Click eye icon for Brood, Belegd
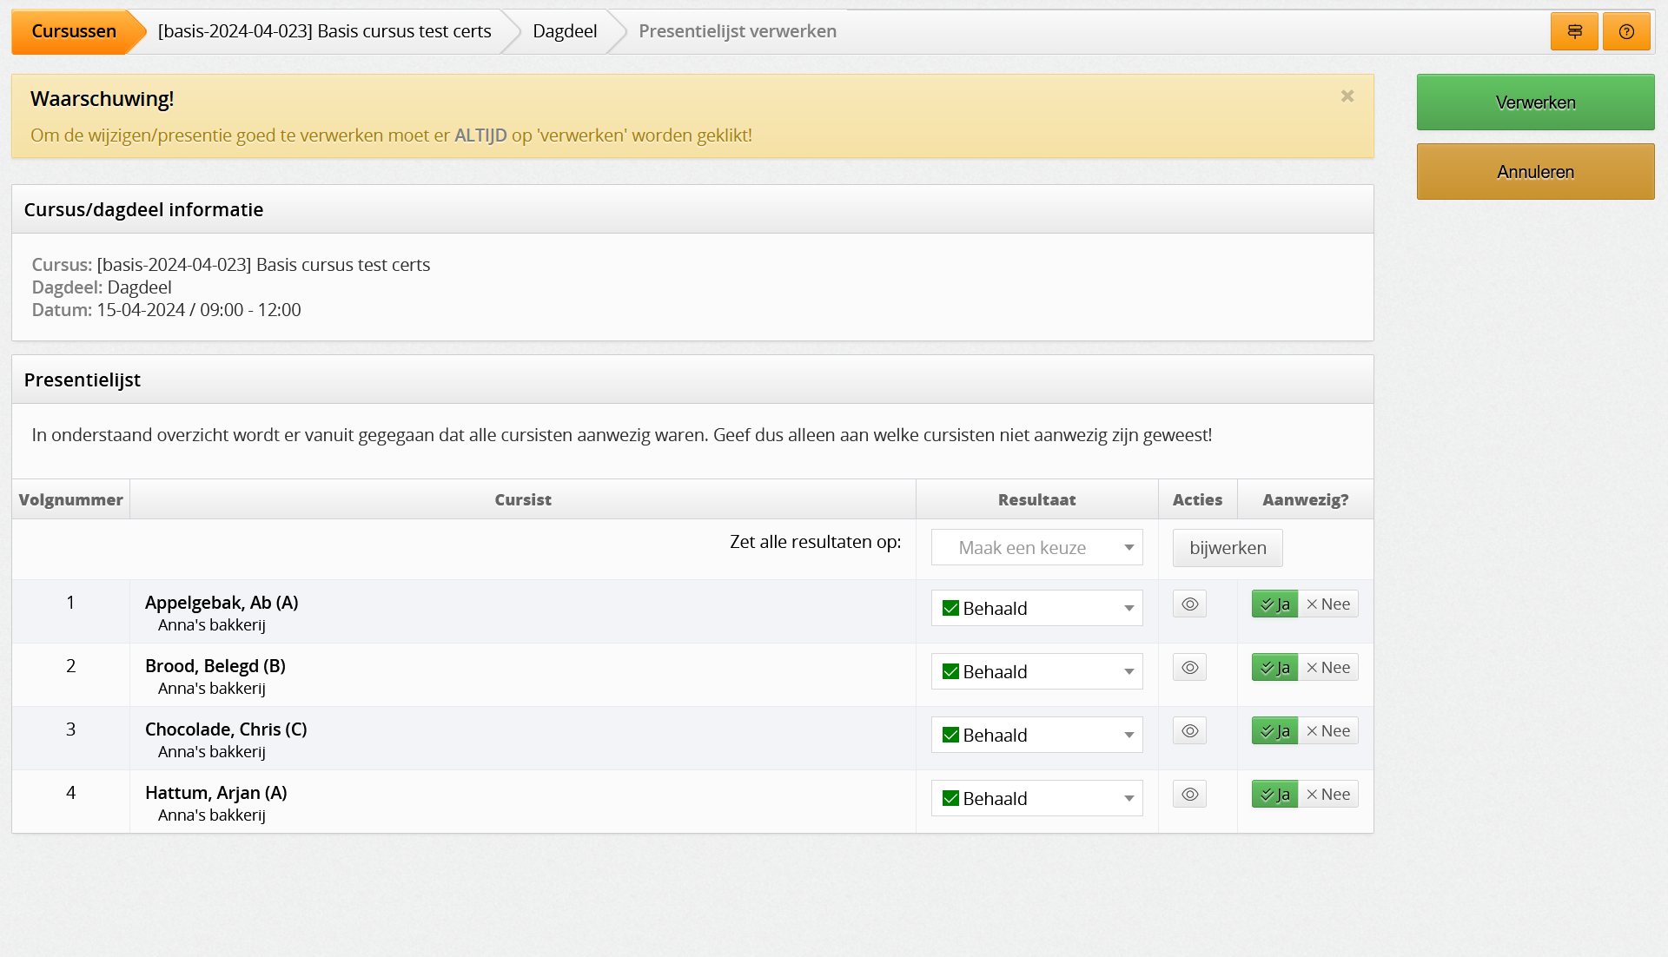 (x=1189, y=668)
